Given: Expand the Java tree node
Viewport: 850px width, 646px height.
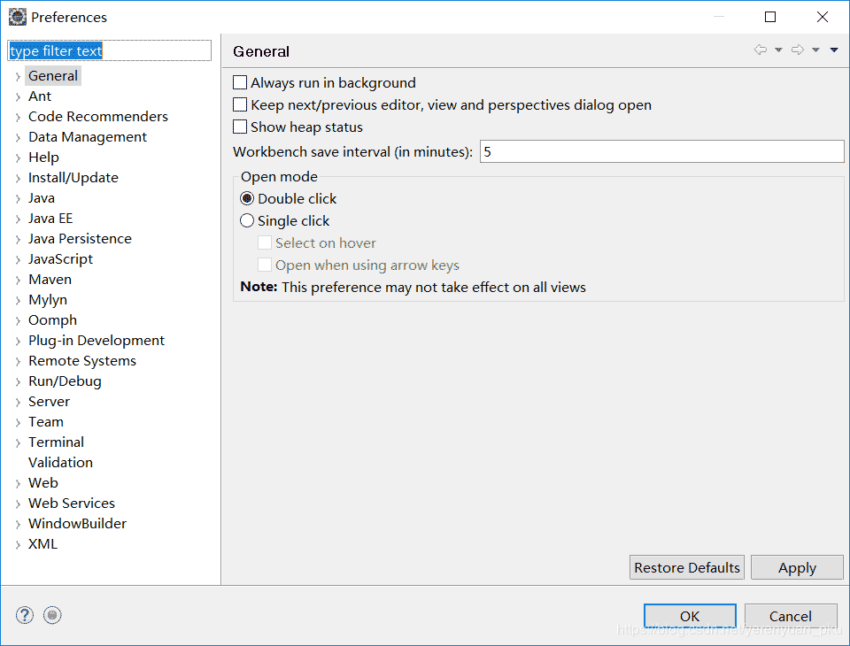Looking at the screenshot, I should (x=18, y=198).
